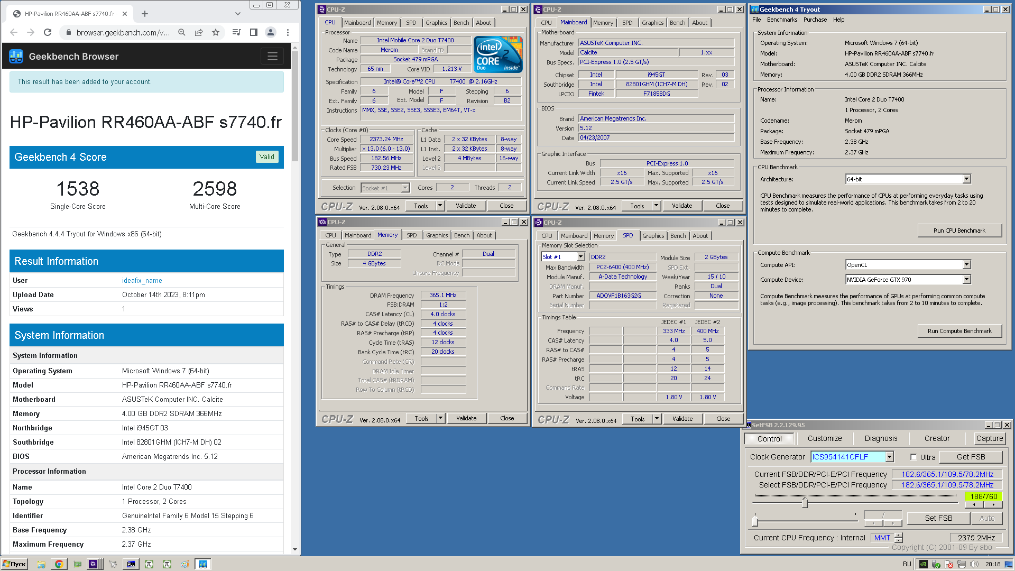
Task: Open Tools dropdown arrow in CPU-Z Memory window
Action: tap(440, 418)
